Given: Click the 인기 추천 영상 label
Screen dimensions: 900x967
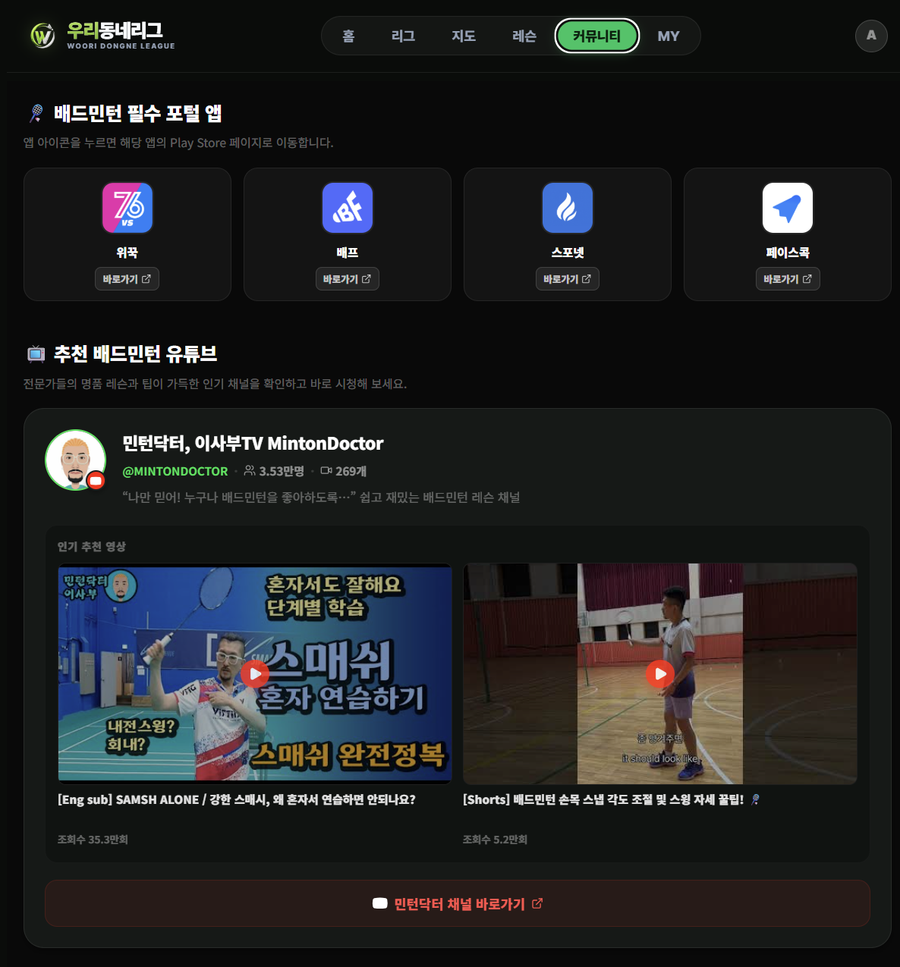Looking at the screenshot, I should coord(92,546).
